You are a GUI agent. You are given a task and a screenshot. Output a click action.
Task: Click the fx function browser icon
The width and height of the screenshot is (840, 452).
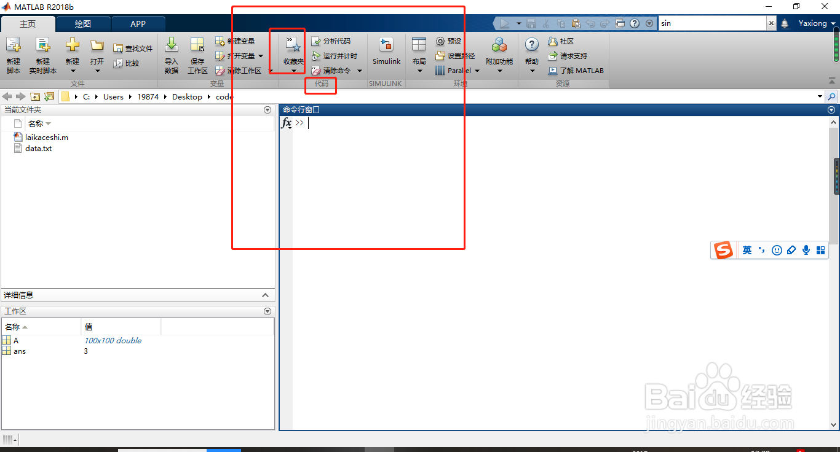287,123
